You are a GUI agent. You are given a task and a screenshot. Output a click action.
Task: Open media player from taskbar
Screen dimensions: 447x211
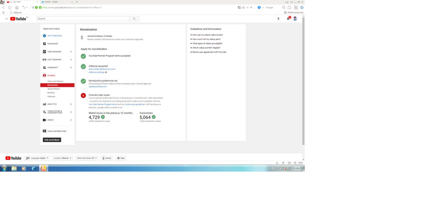coord(24,169)
